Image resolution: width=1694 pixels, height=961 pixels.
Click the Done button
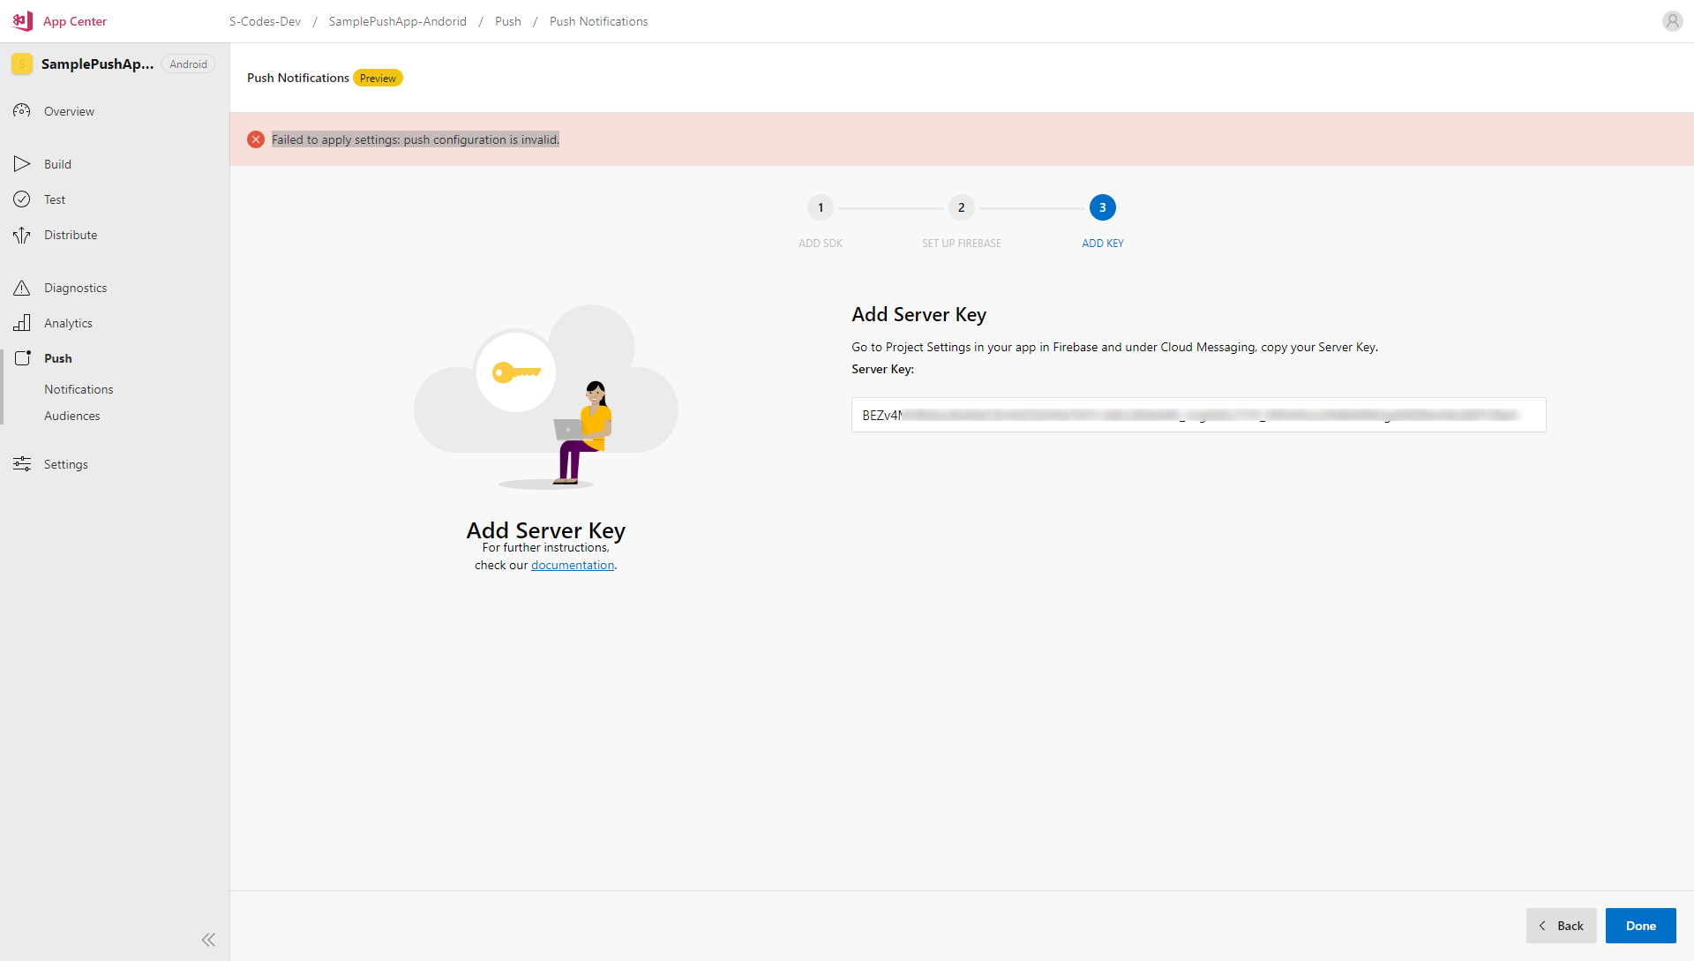click(x=1640, y=925)
